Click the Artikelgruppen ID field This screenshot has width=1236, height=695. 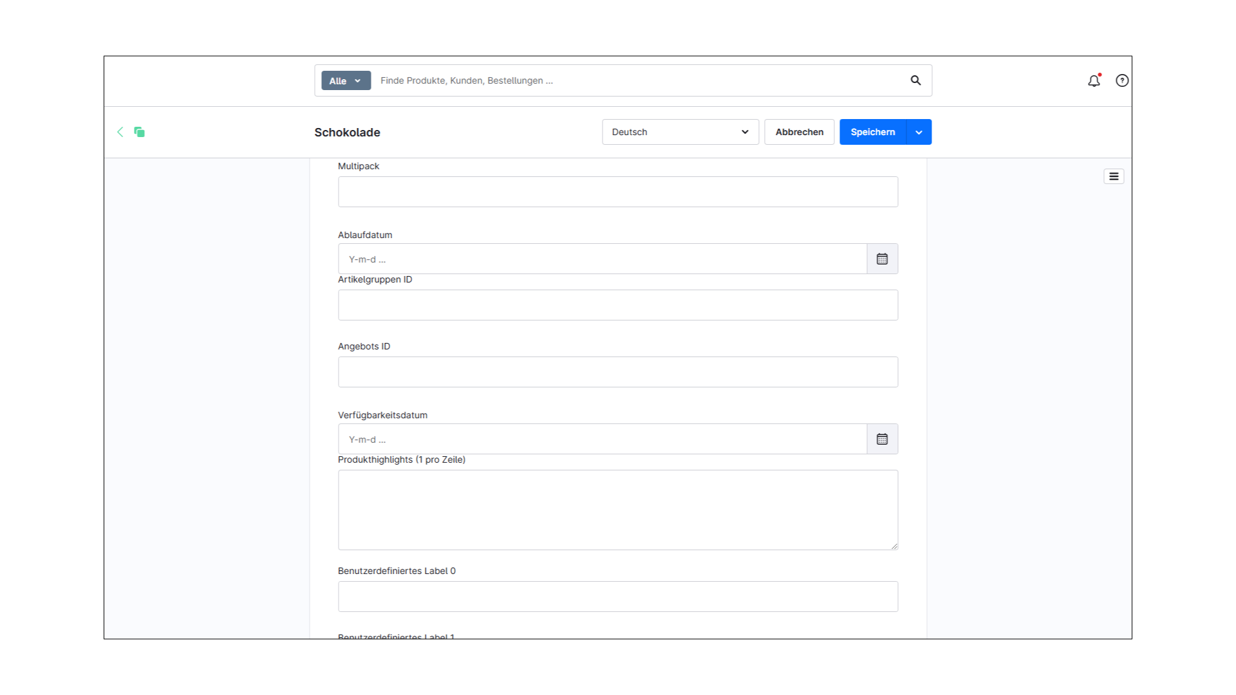point(617,304)
